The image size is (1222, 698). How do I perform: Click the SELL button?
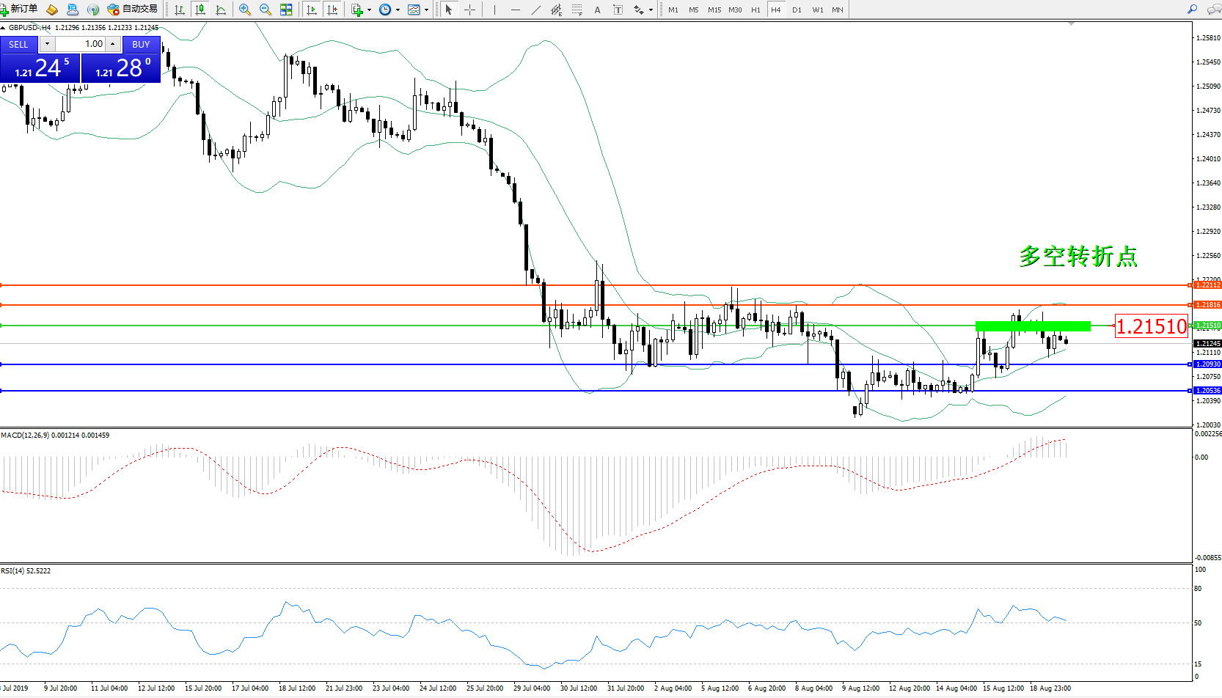point(18,44)
